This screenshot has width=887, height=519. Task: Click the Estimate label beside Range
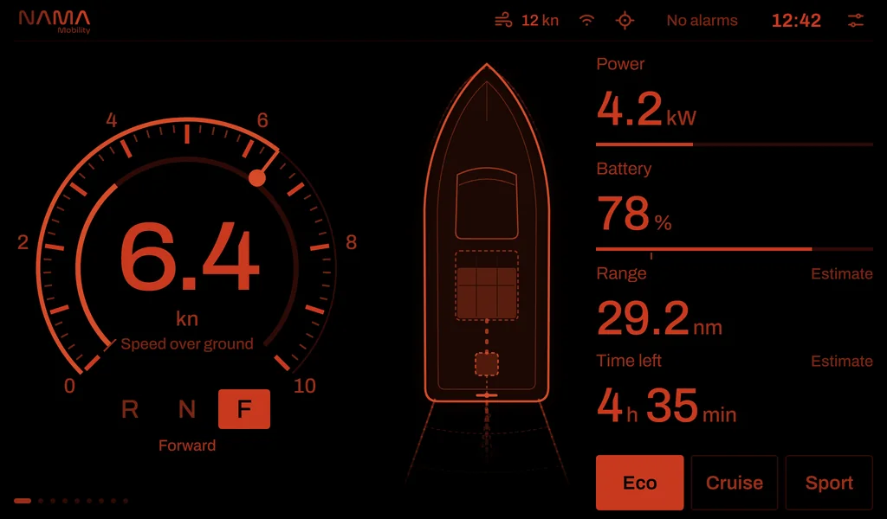tap(842, 274)
